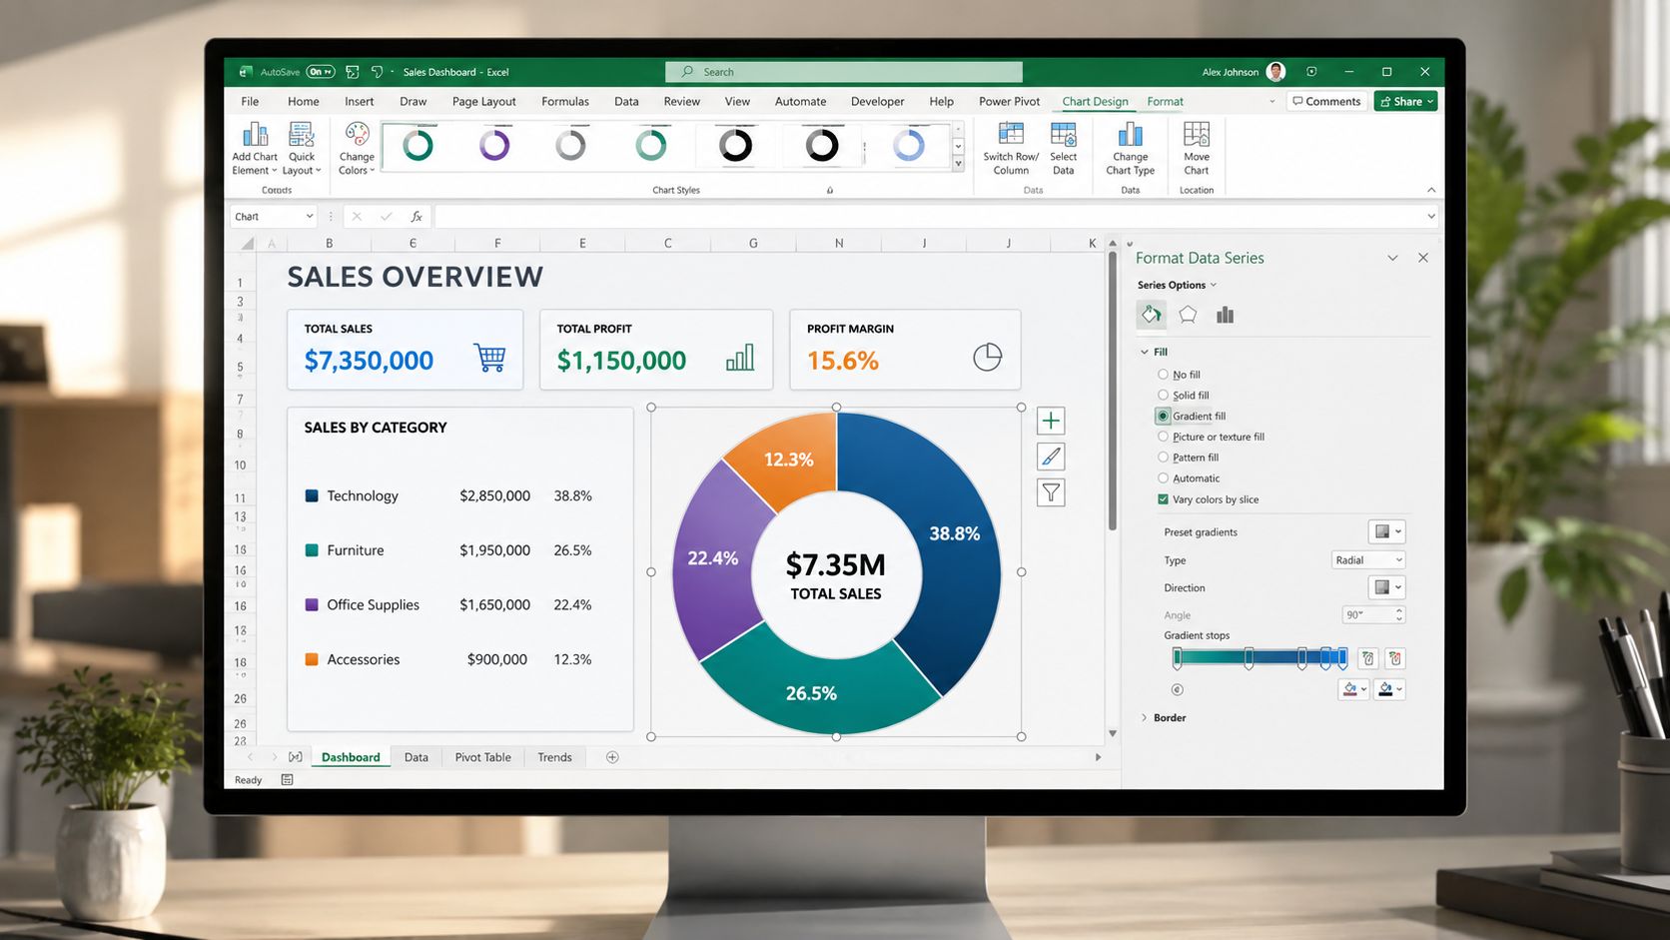Click the Chart Styles paintbrush button
The height and width of the screenshot is (940, 1670).
click(1051, 457)
